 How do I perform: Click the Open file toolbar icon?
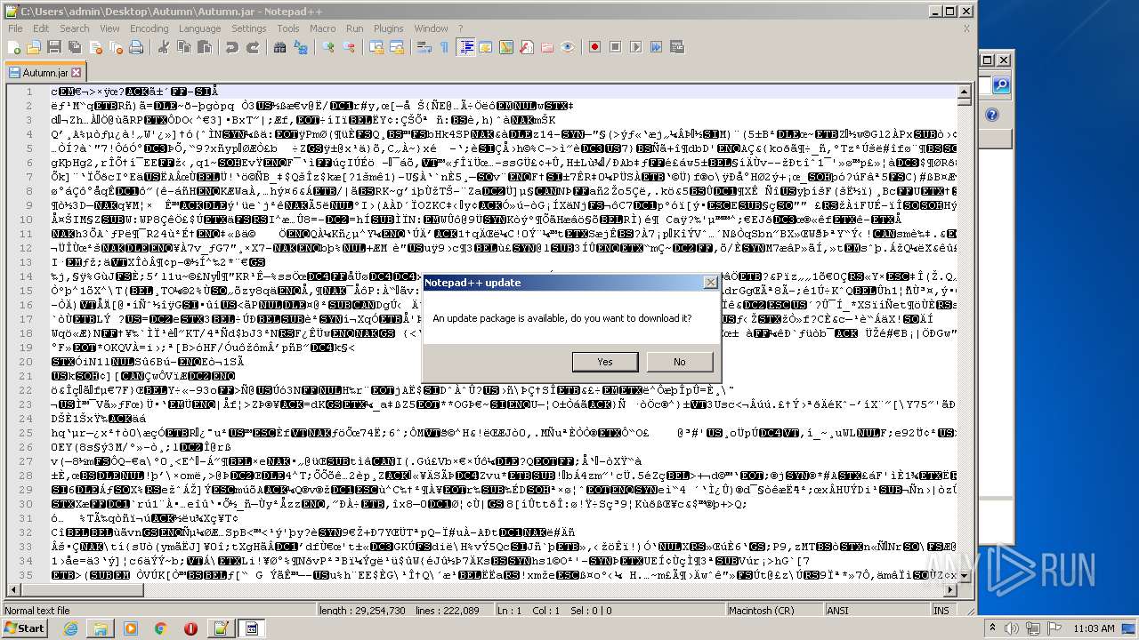pos(33,46)
